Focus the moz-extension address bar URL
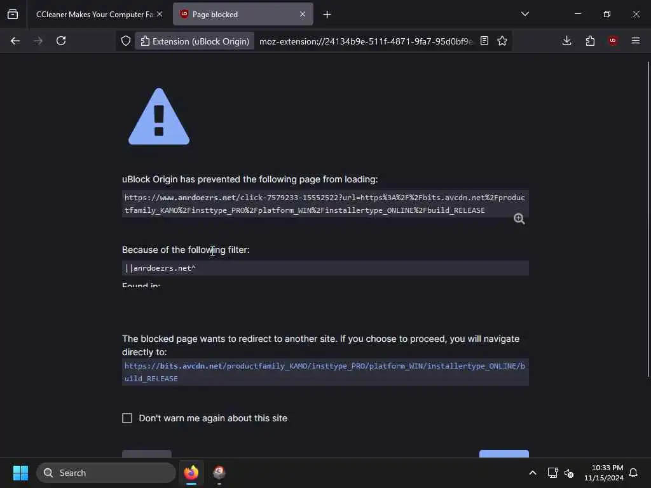This screenshot has width=651, height=488. click(366, 41)
